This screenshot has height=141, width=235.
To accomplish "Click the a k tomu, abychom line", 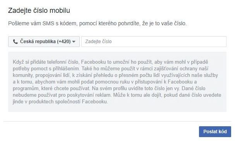I will (x=105, y=82).
